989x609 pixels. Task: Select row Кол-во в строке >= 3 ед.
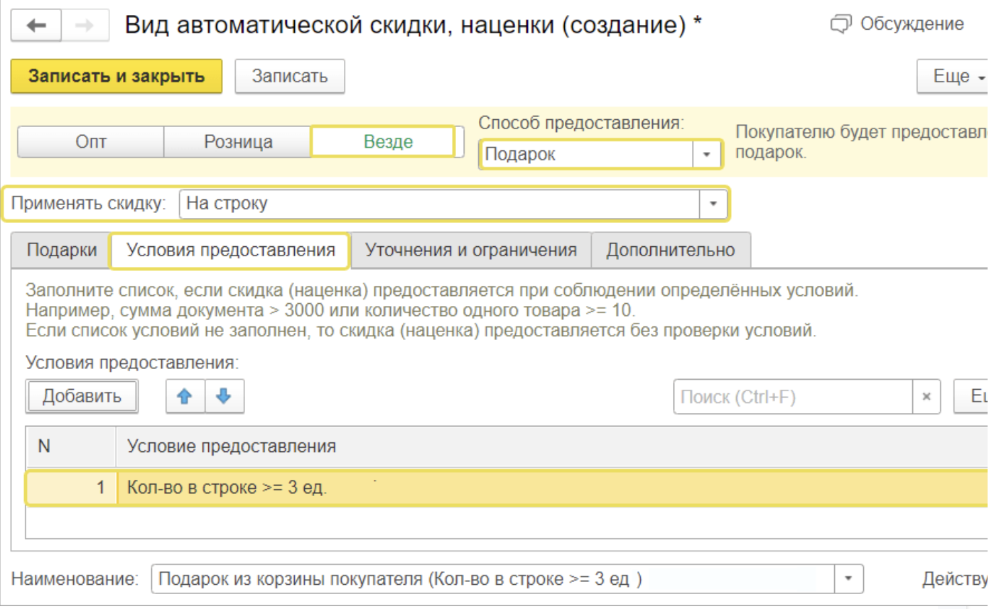(497, 488)
